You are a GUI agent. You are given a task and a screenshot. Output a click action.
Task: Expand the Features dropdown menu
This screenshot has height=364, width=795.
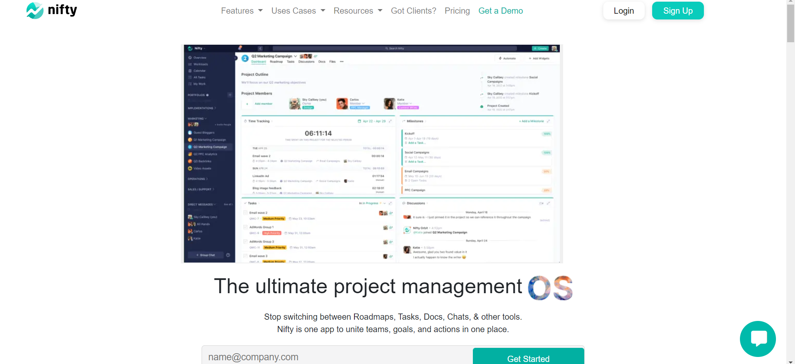241,11
